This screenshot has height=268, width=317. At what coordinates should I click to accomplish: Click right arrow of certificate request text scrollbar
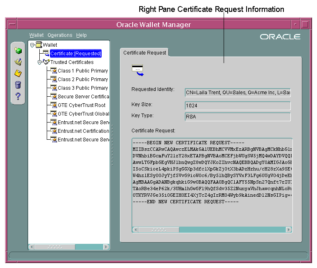[x=289, y=230]
